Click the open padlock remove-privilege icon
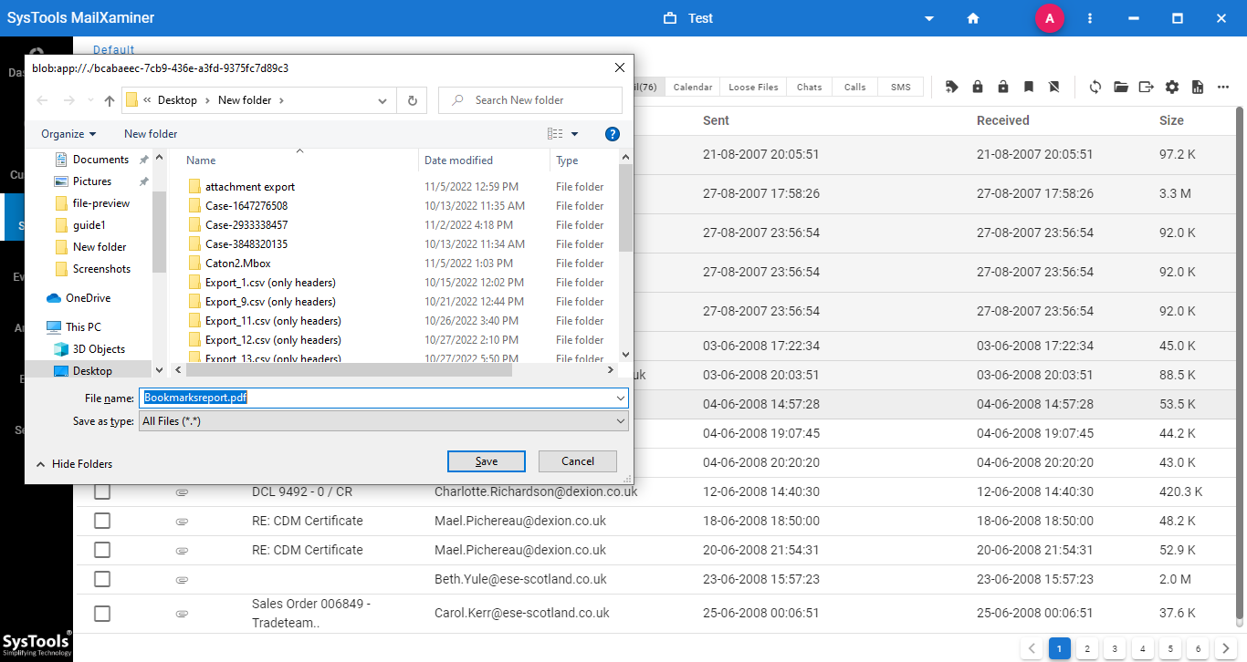 click(1003, 87)
